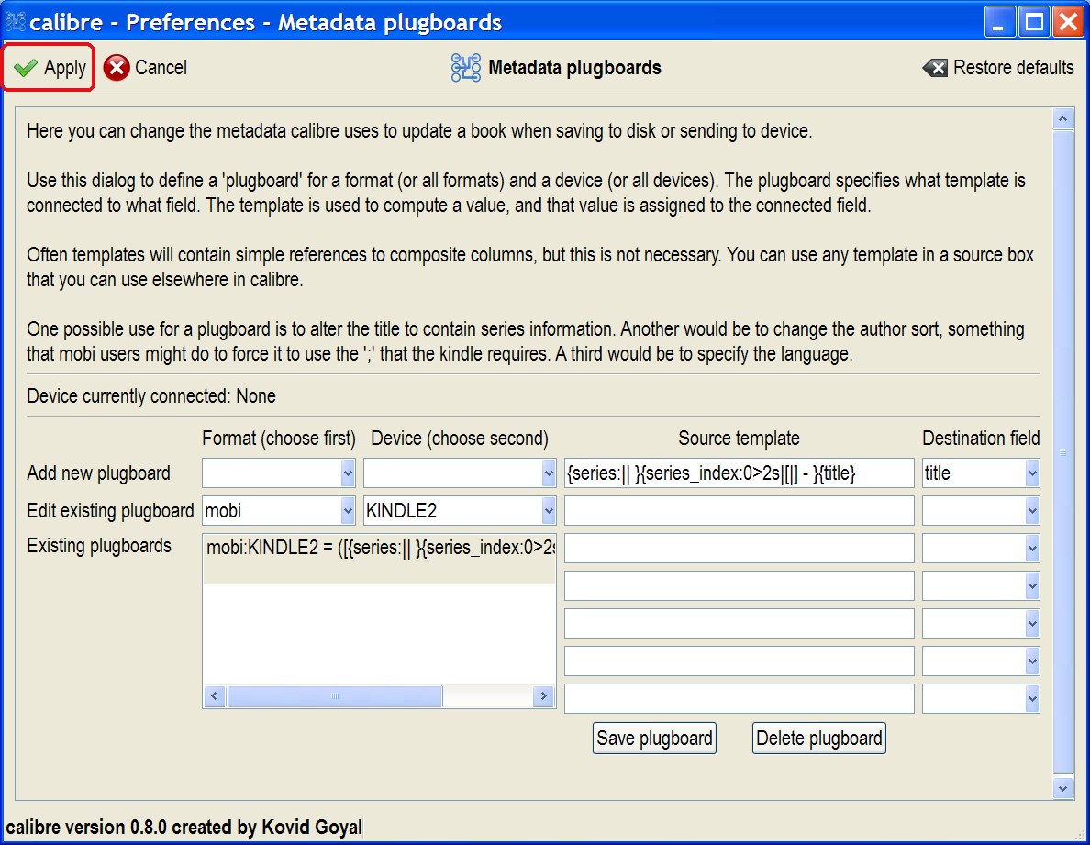This screenshot has width=1090, height=845.
Task: Click the Delete plugboard button
Action: (x=818, y=739)
